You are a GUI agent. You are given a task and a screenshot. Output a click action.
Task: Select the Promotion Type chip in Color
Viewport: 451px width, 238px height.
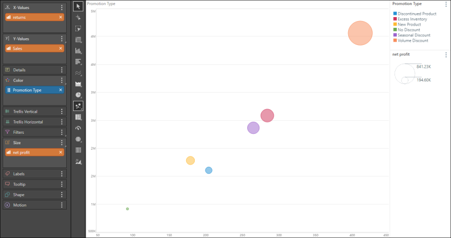coord(34,90)
